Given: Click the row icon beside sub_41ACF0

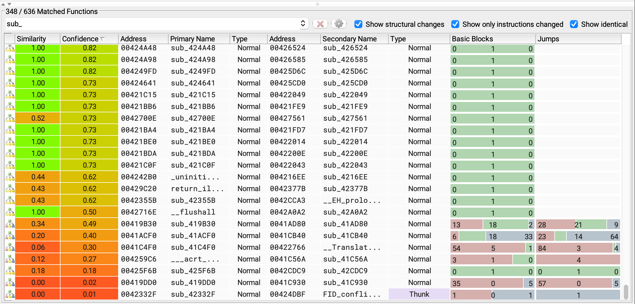Looking at the screenshot, I should tap(10, 236).
